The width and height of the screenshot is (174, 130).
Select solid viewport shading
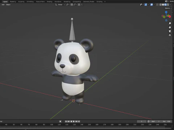(x=163, y=5)
